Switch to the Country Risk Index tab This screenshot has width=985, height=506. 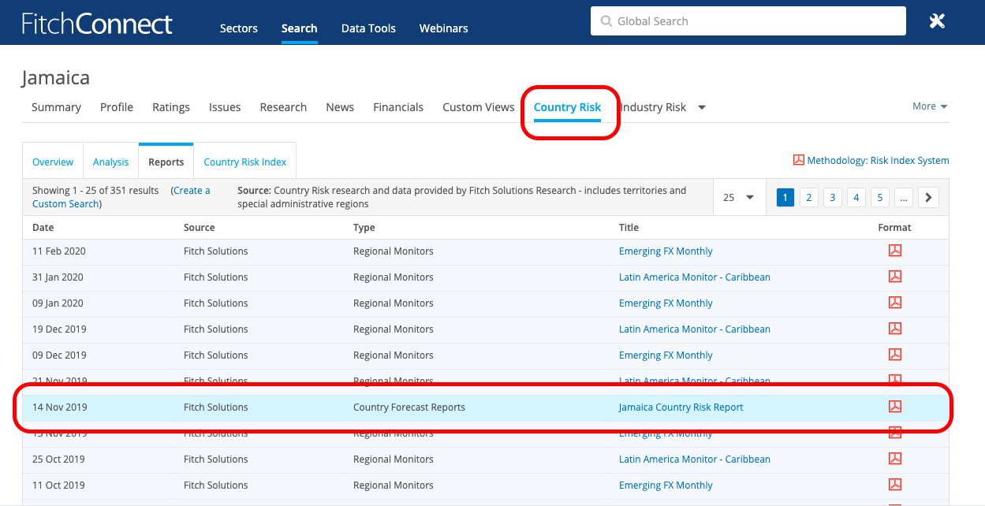(244, 162)
